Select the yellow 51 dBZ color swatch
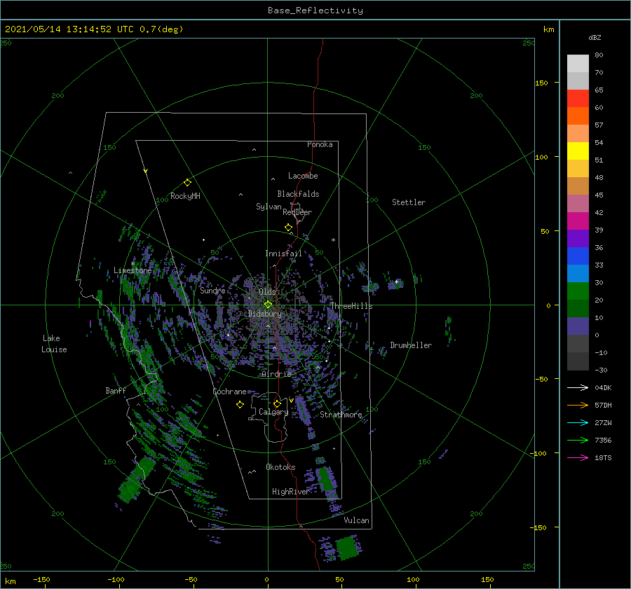The image size is (631, 589). [x=578, y=151]
